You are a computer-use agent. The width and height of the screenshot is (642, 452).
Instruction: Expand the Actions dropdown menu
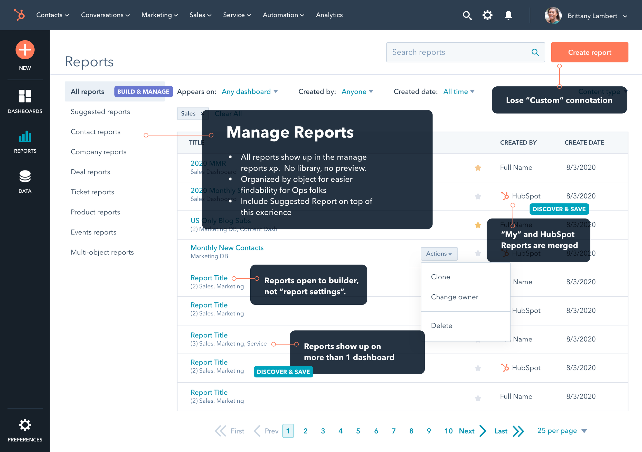tap(439, 254)
